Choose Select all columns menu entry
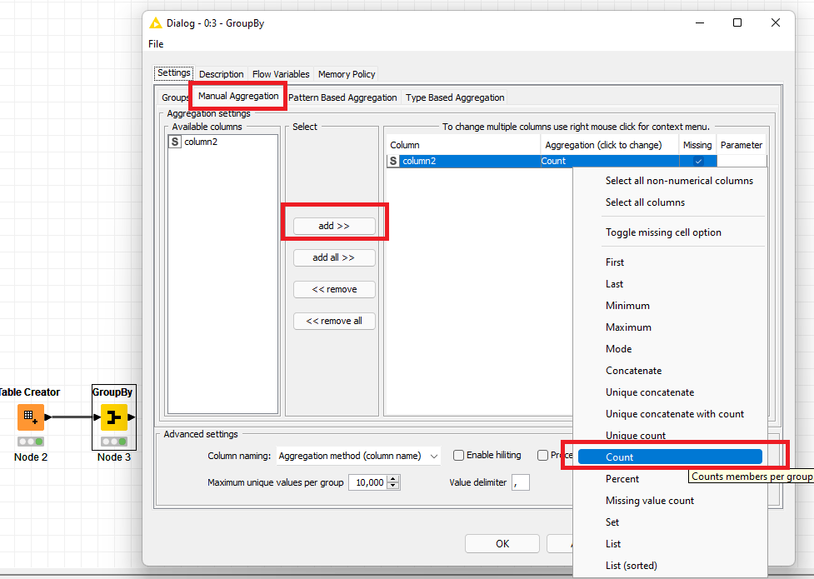This screenshot has height=579, width=814. point(645,202)
